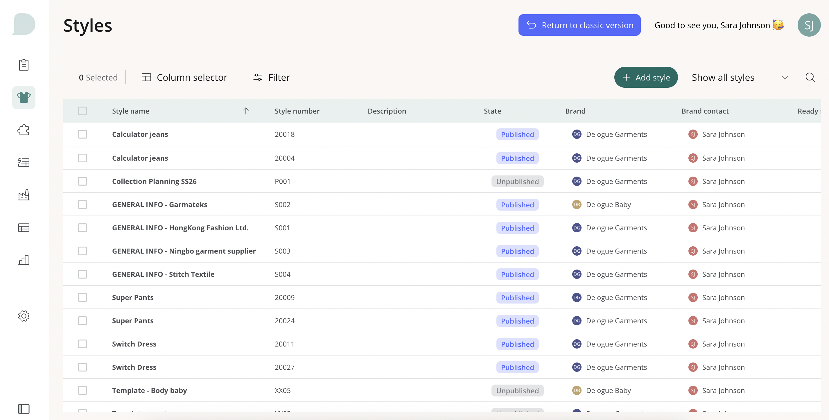Click the Style name column header
This screenshot has width=829, height=420.
pyautogui.click(x=130, y=111)
